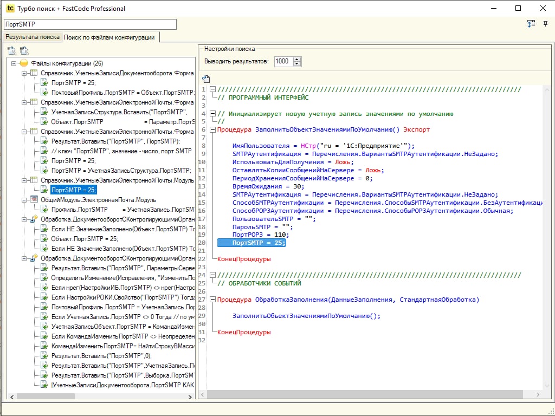This screenshot has width=555, height=416.
Task: Click the second icon in the tree toolbar
Action: click(24, 51)
